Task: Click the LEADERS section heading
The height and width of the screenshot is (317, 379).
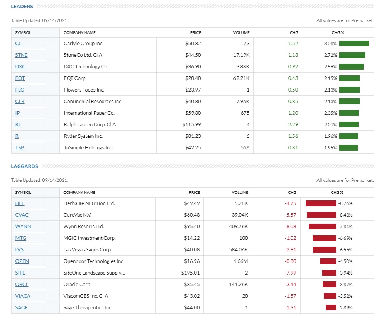Action: pos(22,7)
